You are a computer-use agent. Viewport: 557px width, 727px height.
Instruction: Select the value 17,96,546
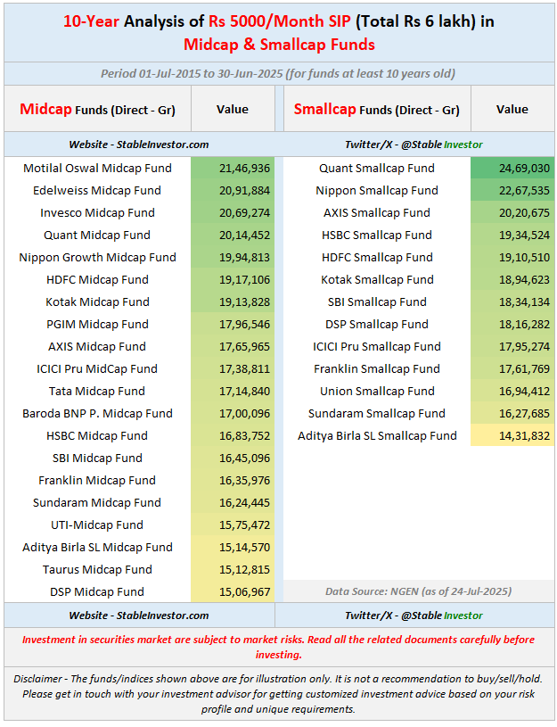point(244,324)
